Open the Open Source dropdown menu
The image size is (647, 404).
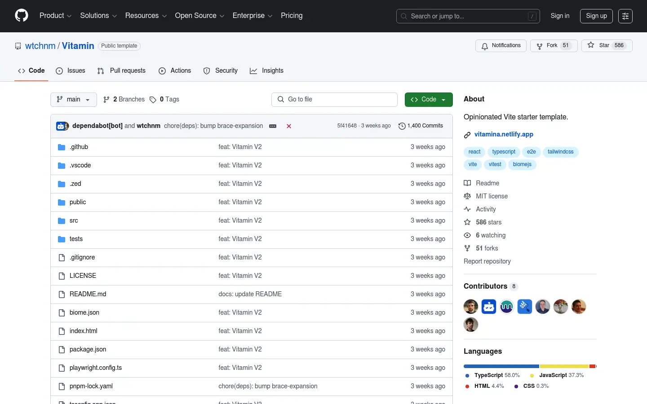tap(199, 16)
